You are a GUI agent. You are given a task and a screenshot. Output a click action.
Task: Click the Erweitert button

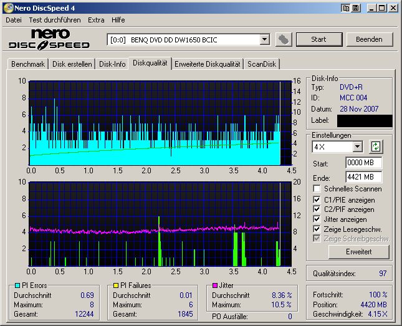click(358, 252)
